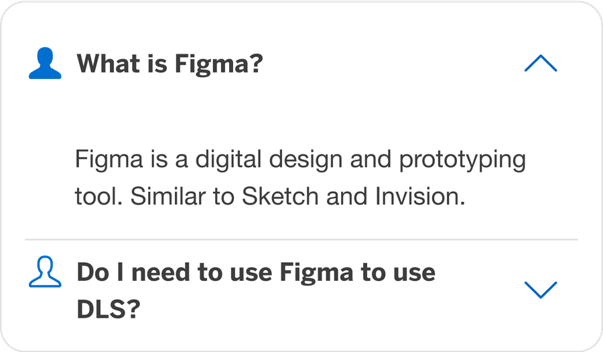Click "Figma?" in the first question heading

(218, 65)
